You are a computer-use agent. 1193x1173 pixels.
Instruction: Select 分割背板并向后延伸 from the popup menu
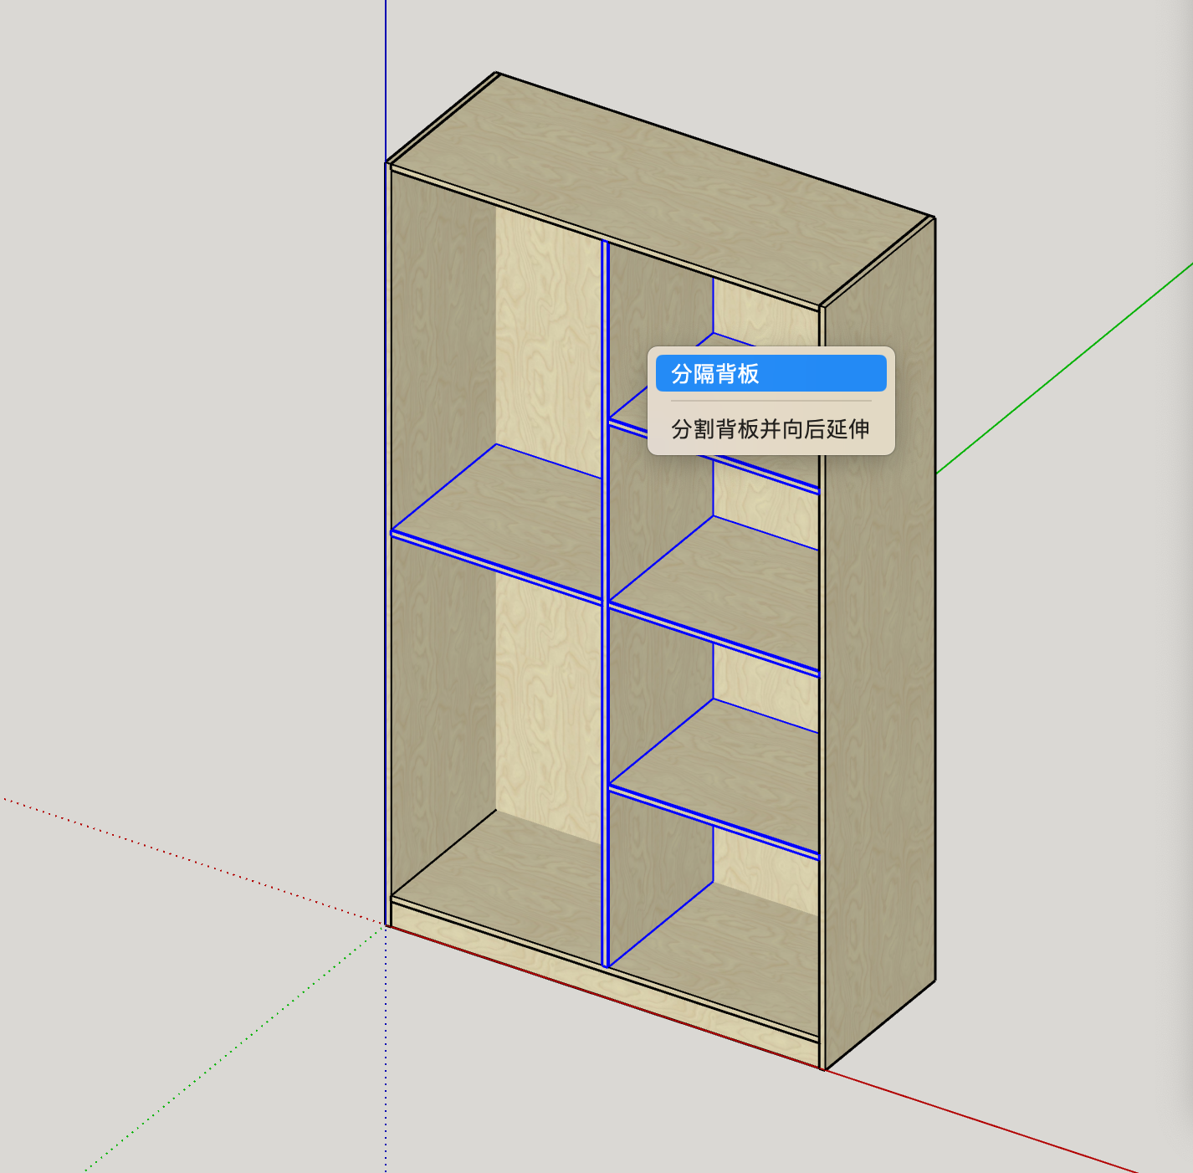pos(771,429)
